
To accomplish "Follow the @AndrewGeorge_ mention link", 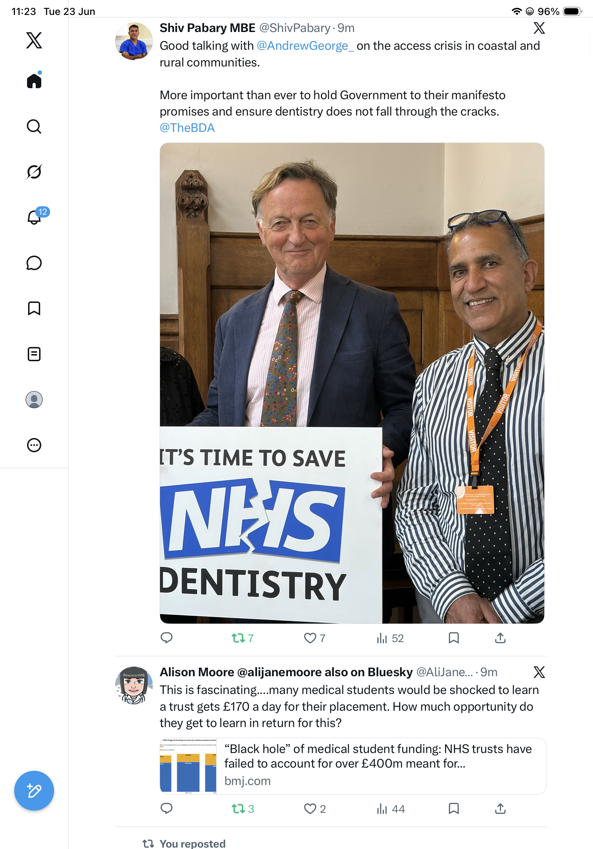I will (305, 46).
